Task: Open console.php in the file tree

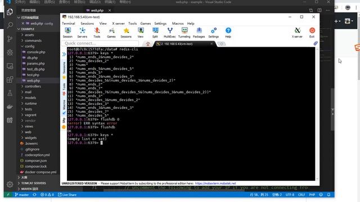Action: pos(36,52)
